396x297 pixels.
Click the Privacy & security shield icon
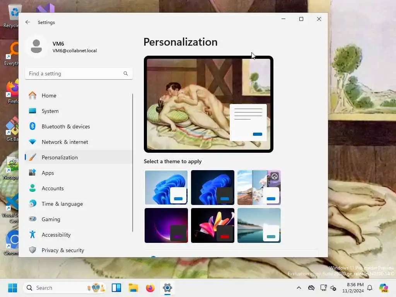(32, 250)
